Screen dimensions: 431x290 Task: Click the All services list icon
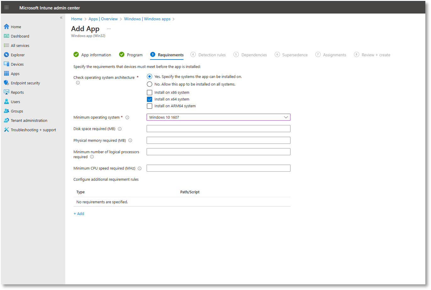[6, 45]
